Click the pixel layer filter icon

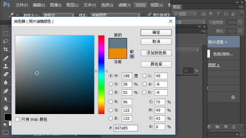(204, 14)
